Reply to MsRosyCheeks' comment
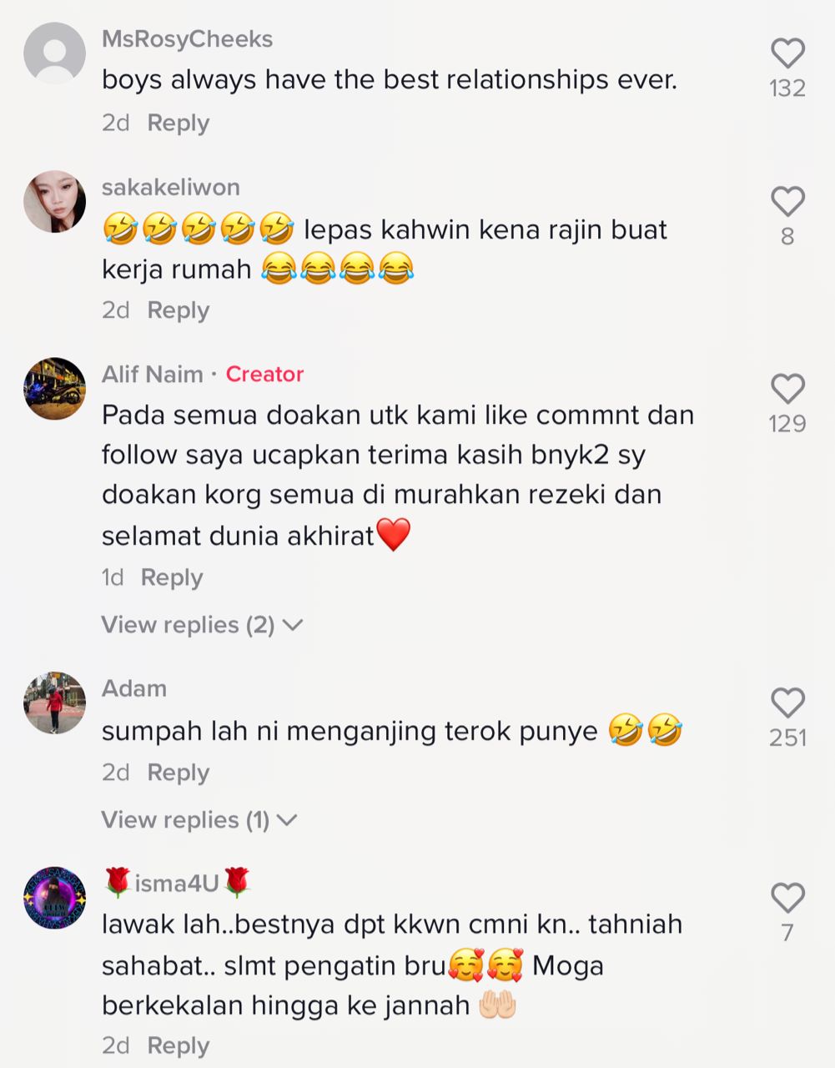 178,123
